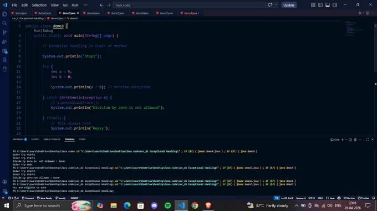
Task: Expand the run options dropdown arrow
Action: tap(363, 13)
